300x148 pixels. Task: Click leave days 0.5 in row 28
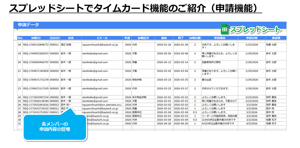click(x=195, y=112)
